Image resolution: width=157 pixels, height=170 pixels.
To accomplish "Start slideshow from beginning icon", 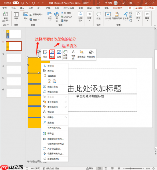I will [x=38, y=3].
